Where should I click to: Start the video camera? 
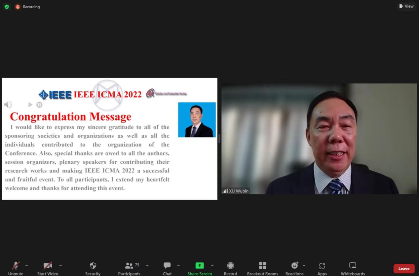click(x=48, y=268)
